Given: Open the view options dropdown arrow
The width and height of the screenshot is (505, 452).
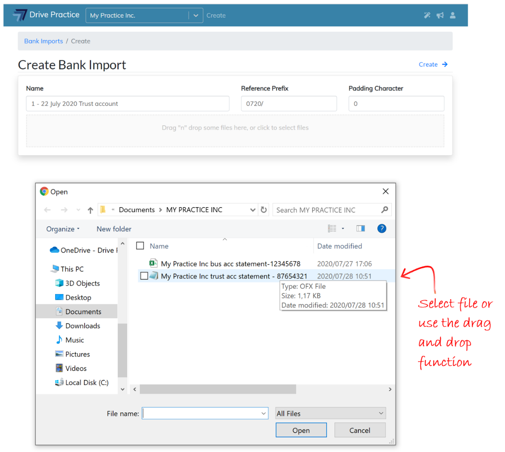Looking at the screenshot, I should point(343,229).
